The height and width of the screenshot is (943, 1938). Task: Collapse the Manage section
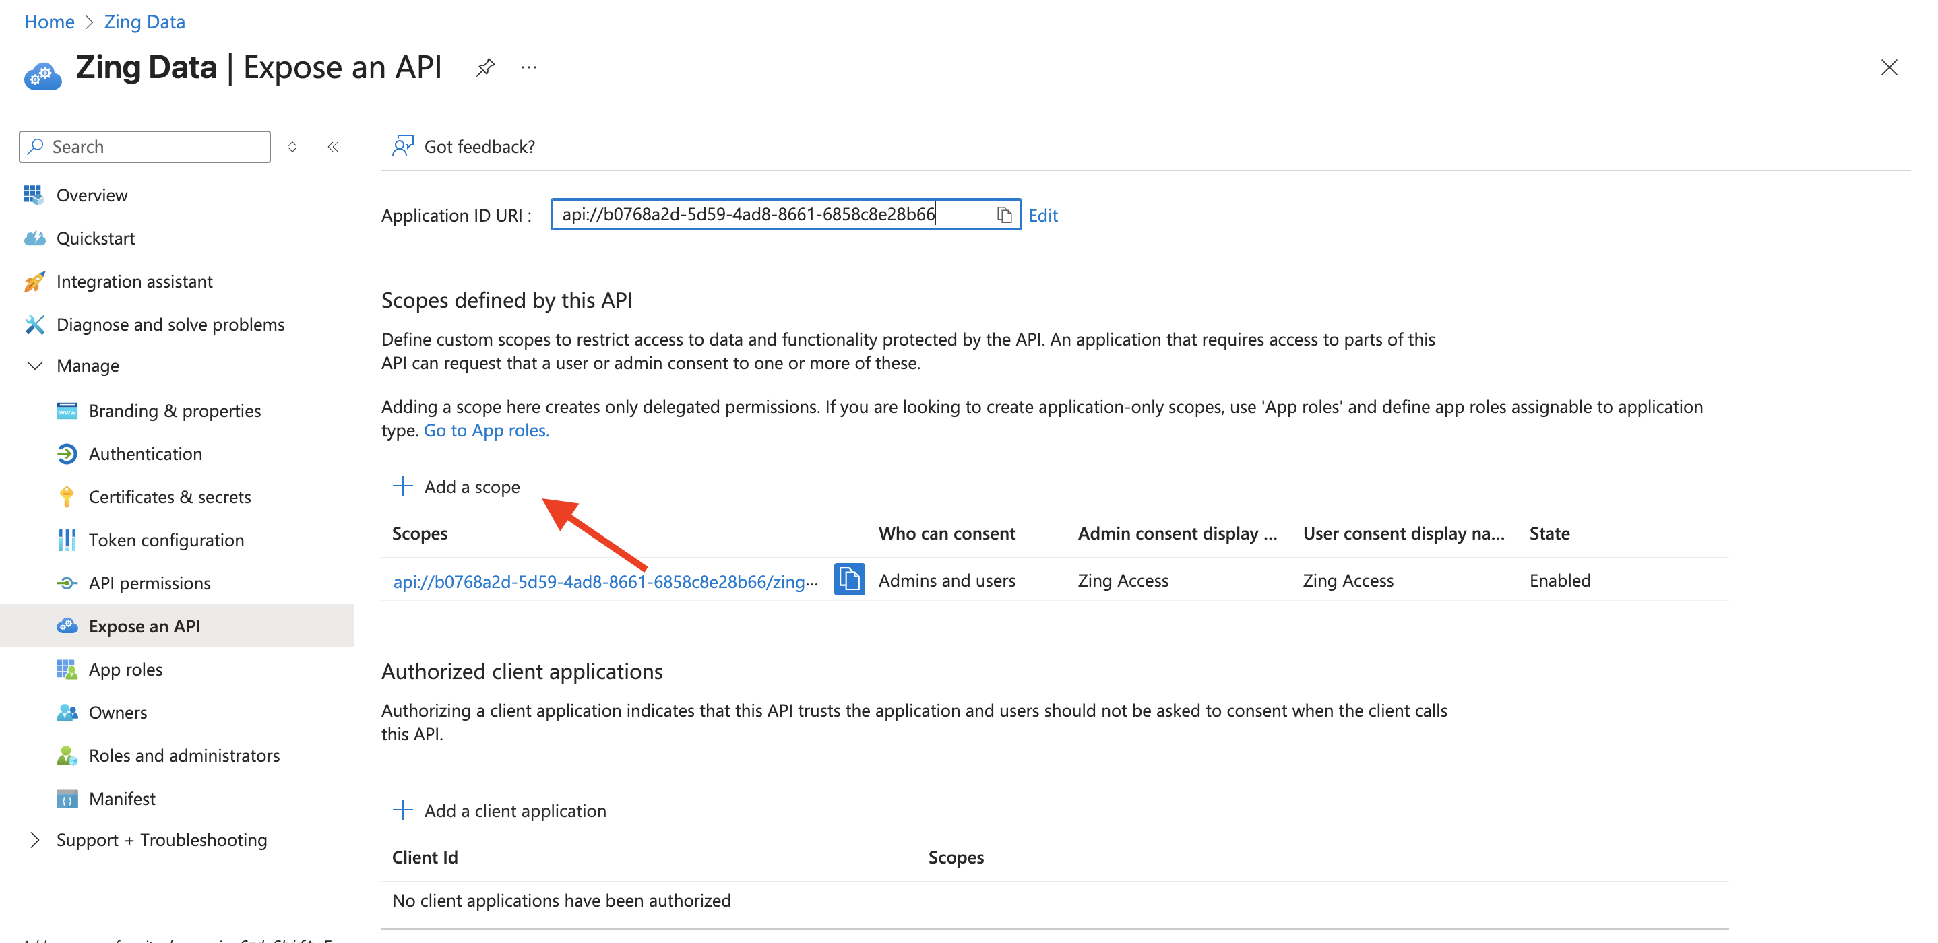(34, 366)
